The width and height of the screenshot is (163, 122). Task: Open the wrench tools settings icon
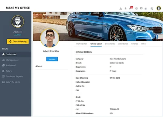point(152,8)
